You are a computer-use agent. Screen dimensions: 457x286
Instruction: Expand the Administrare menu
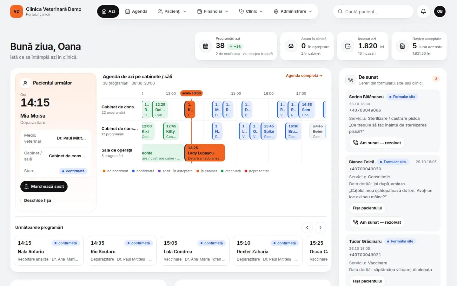(x=293, y=11)
